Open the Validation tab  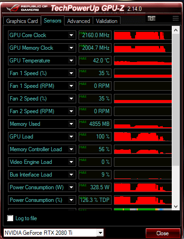click(x=107, y=21)
